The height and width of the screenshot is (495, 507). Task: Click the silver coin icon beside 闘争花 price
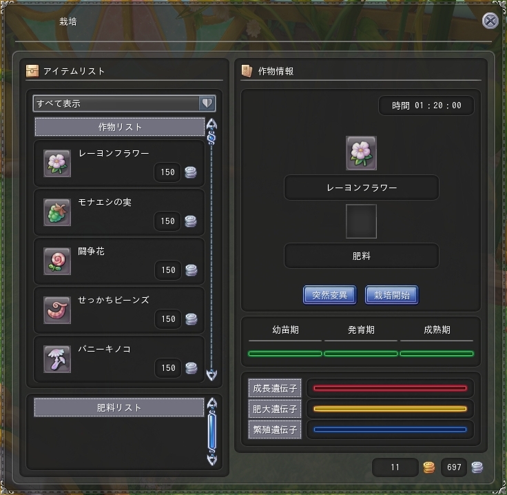(192, 270)
